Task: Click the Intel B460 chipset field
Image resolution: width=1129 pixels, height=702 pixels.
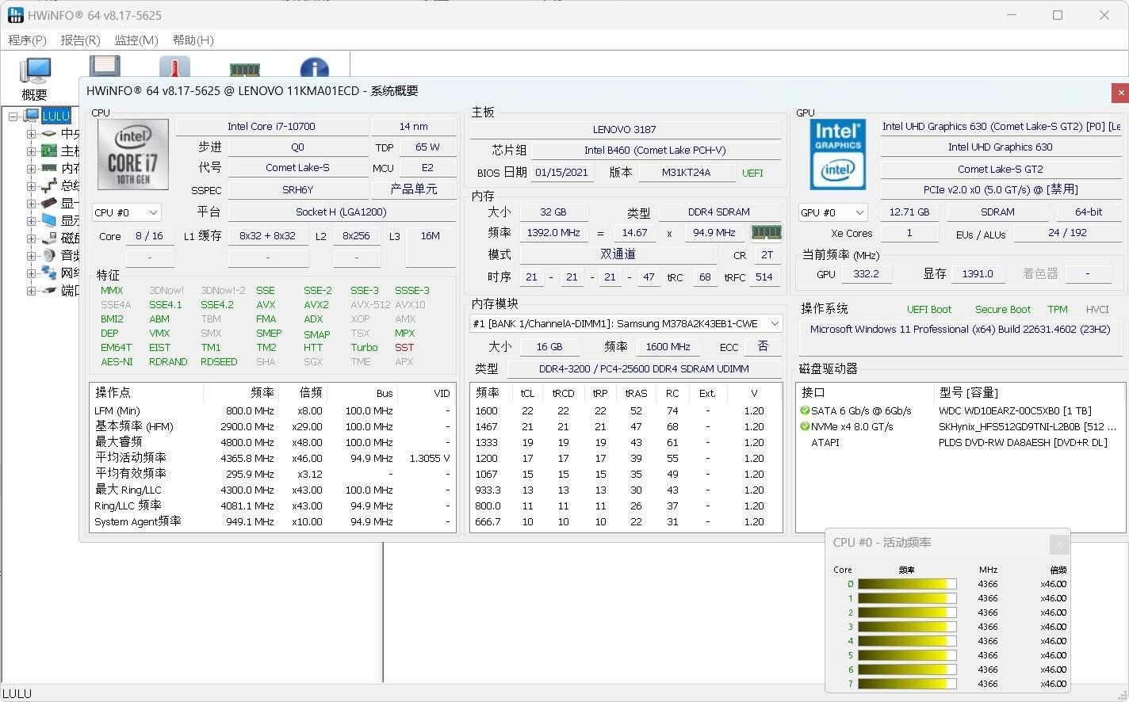Action: point(655,150)
